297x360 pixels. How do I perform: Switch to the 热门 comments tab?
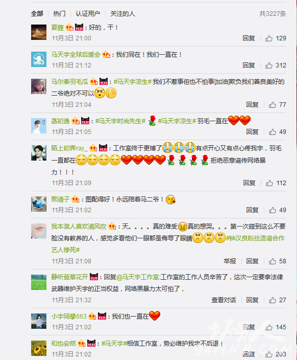pyautogui.click(x=59, y=14)
